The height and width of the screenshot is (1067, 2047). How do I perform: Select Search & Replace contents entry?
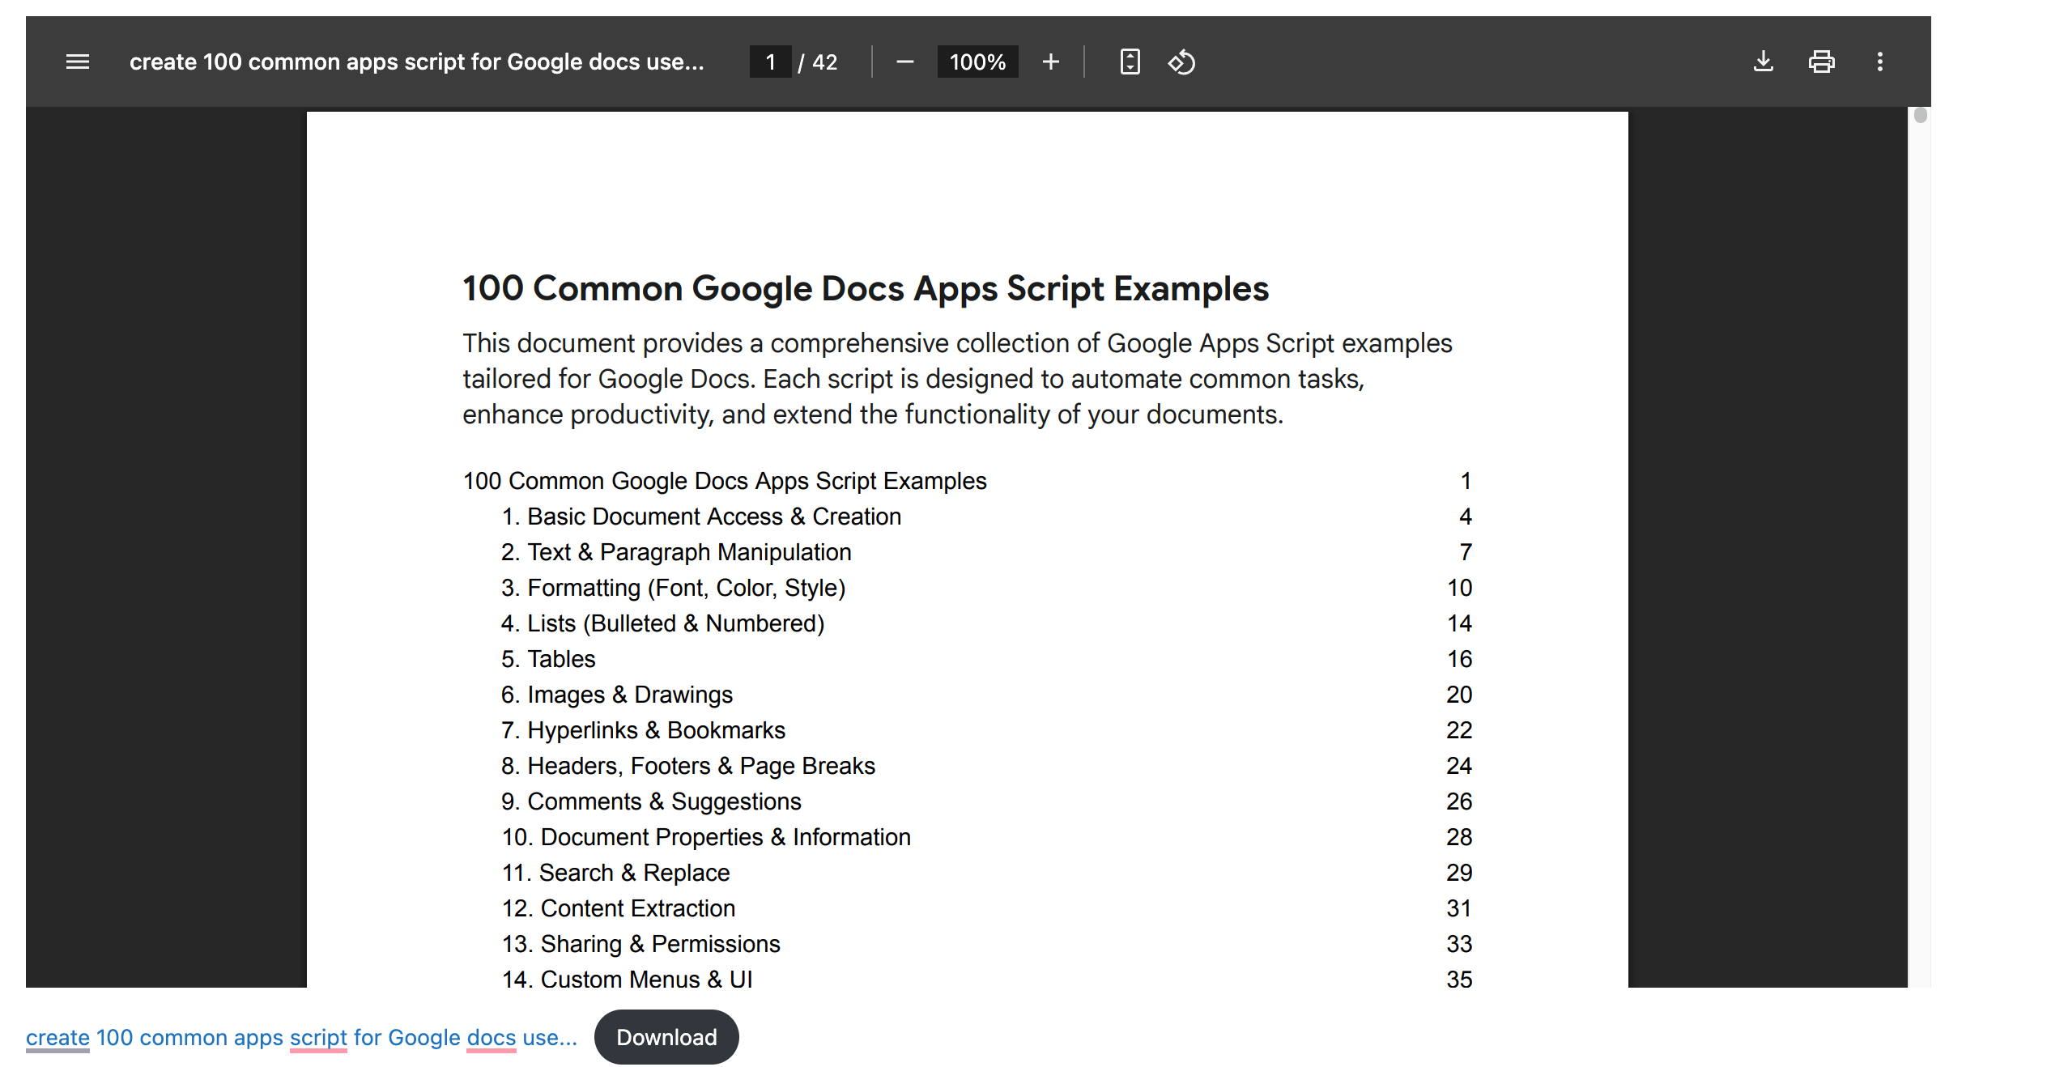[615, 873]
